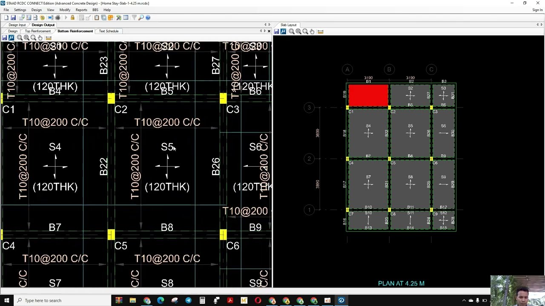This screenshot has height=306, width=545.
Task: Click yellow column C2 marker in reinforcement view
Action: (x=111, y=98)
